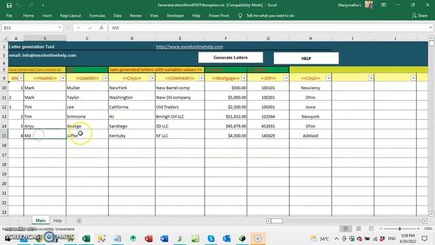Screen dimensions: 435x245
Task: Click the horizontal scrollbar left arrow
Action: tap(268, 220)
